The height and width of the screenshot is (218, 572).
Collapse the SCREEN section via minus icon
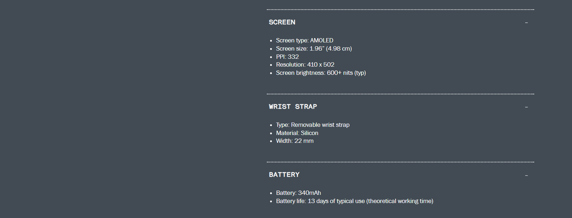pyautogui.click(x=526, y=23)
